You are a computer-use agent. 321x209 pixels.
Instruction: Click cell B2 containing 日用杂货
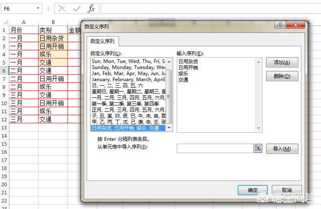point(53,38)
